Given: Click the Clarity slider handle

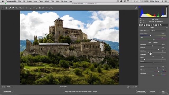Looking at the screenshot, I should 157,68.
